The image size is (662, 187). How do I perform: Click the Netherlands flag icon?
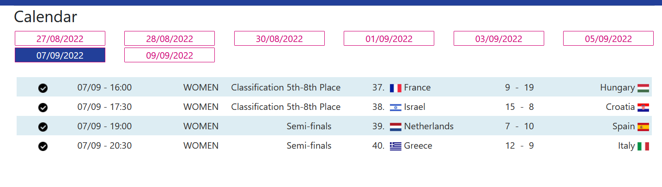(395, 127)
